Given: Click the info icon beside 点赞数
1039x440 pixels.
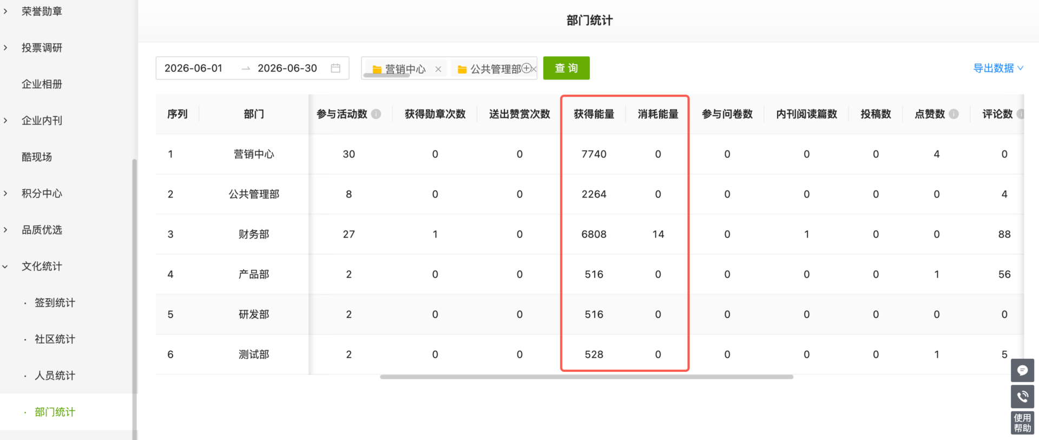Looking at the screenshot, I should (x=954, y=114).
